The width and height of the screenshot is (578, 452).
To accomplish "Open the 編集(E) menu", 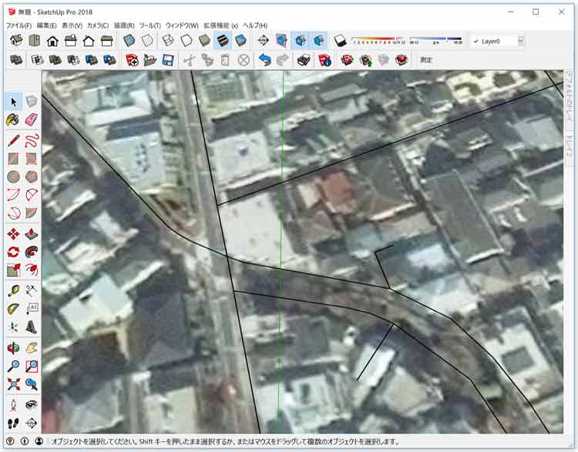I will pyautogui.click(x=46, y=25).
